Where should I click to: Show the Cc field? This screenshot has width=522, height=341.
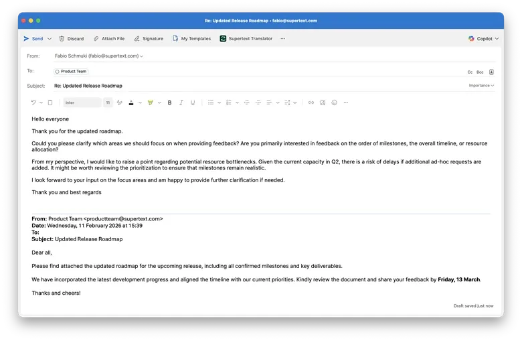(x=470, y=72)
